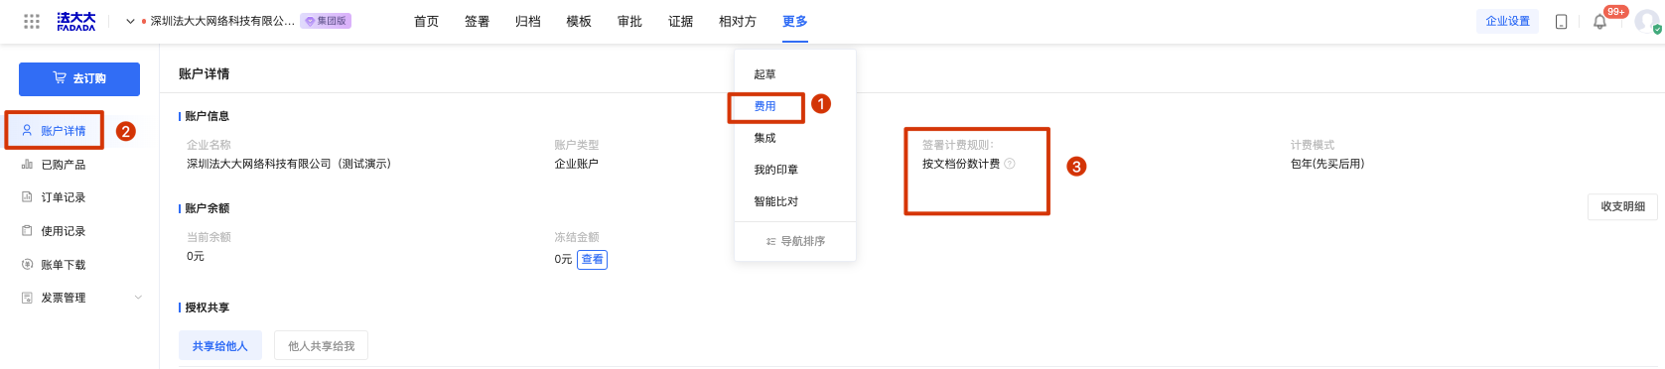Open 使用记录 in sidebar
The height and width of the screenshot is (369, 1665).
point(63,231)
